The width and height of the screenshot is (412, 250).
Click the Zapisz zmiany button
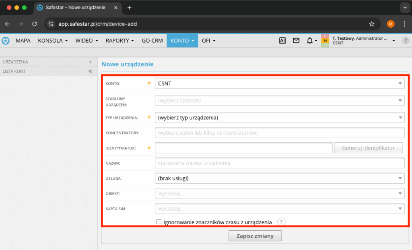(x=255, y=236)
